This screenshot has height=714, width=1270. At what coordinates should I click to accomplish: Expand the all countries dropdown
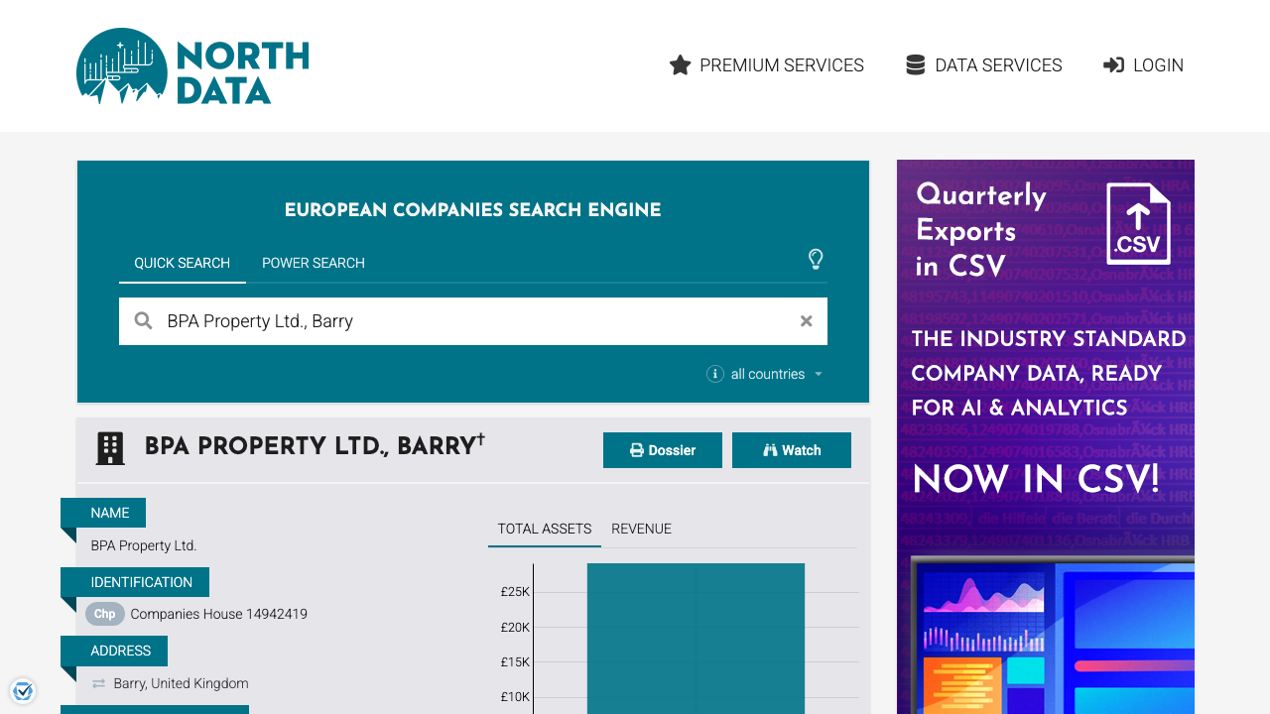[x=777, y=374]
